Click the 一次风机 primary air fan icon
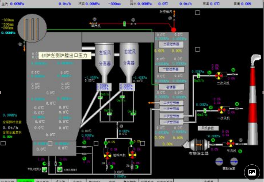The width and height of the screenshot is (264, 182). pos(221,110)
